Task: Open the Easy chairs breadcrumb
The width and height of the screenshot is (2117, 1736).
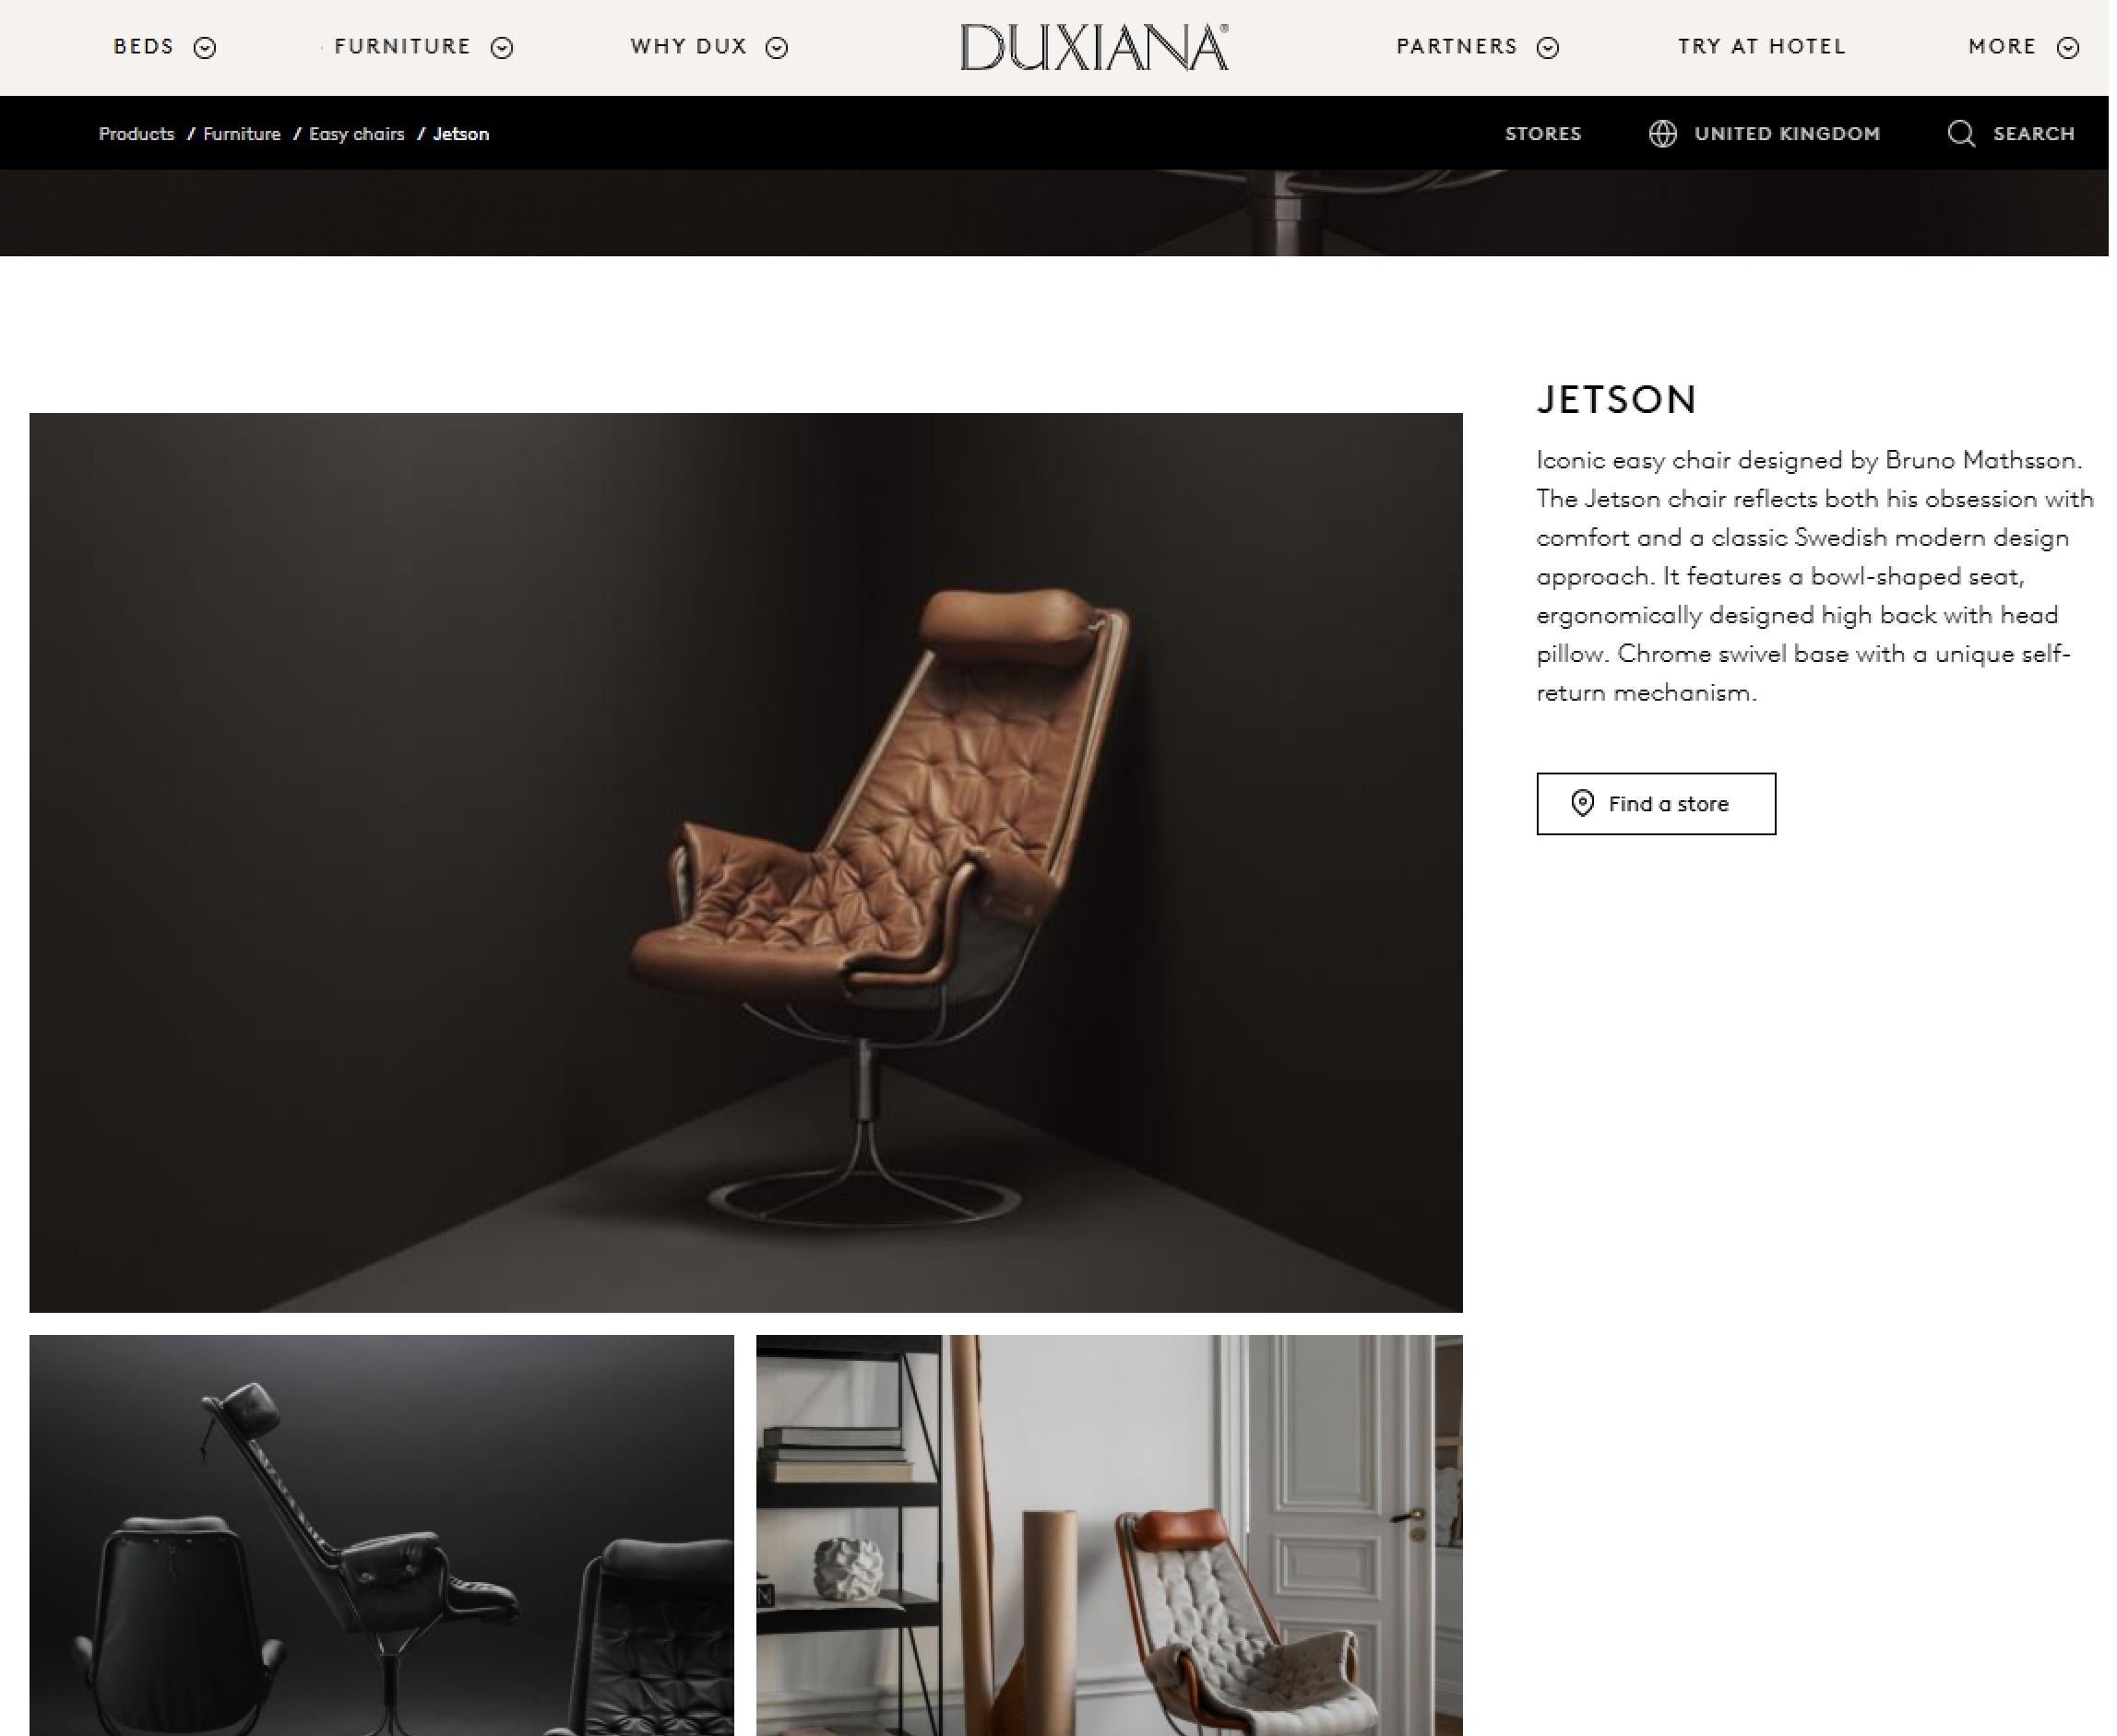Action: pos(357,134)
